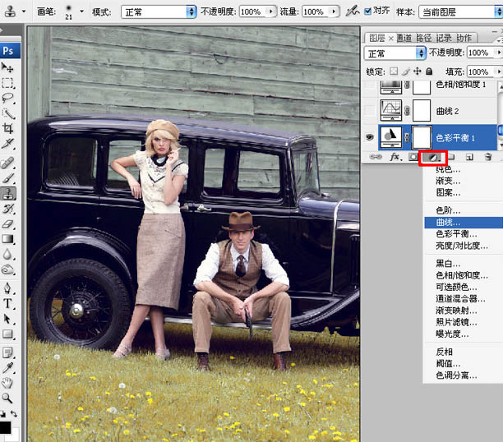Hide the 色彩平衡 1 layer eye
503x442 pixels.
click(370, 137)
